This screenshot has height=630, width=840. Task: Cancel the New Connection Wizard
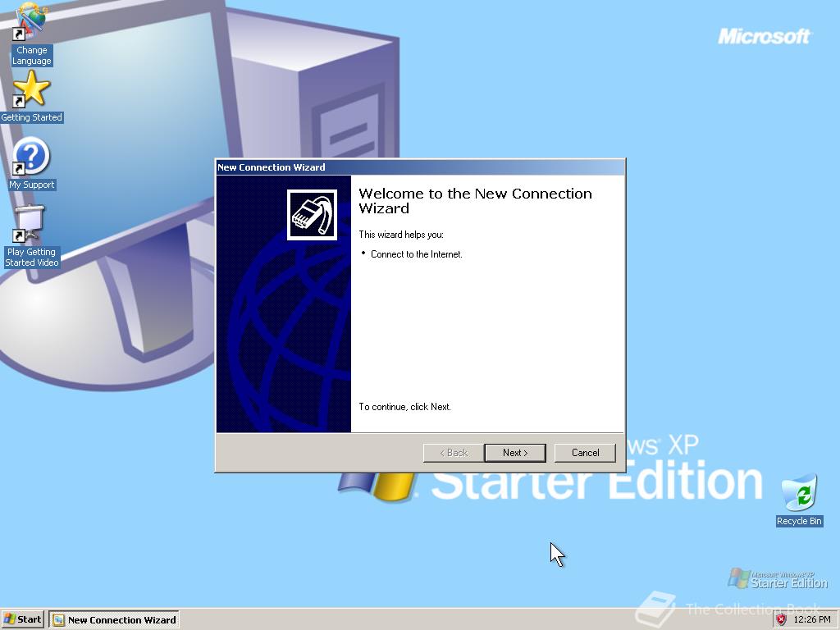point(585,453)
